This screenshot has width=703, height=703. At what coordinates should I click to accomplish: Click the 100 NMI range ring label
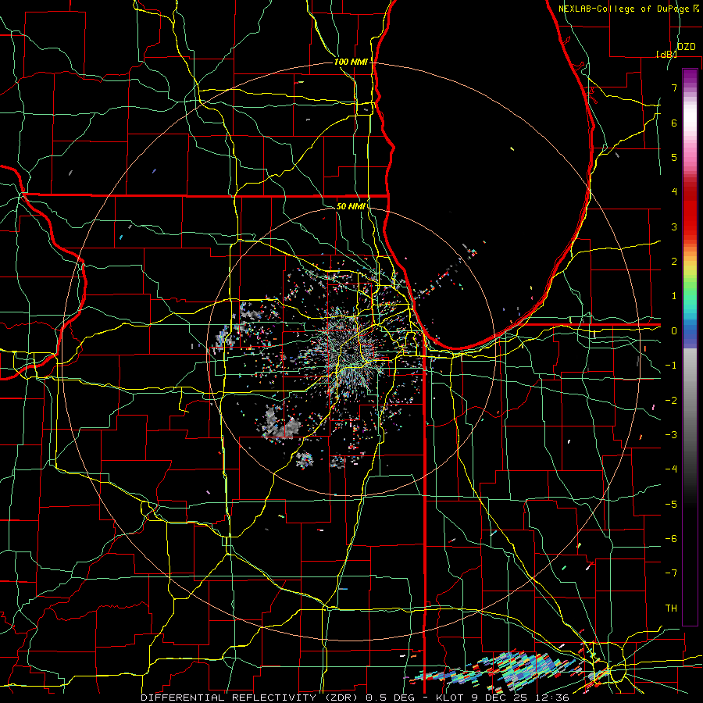[351, 62]
